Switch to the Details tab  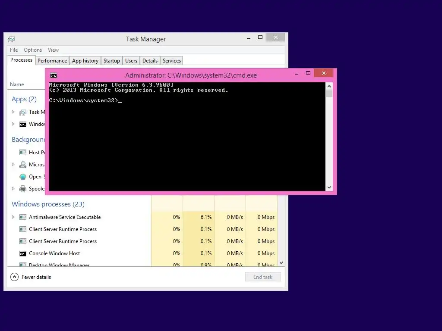pos(150,61)
